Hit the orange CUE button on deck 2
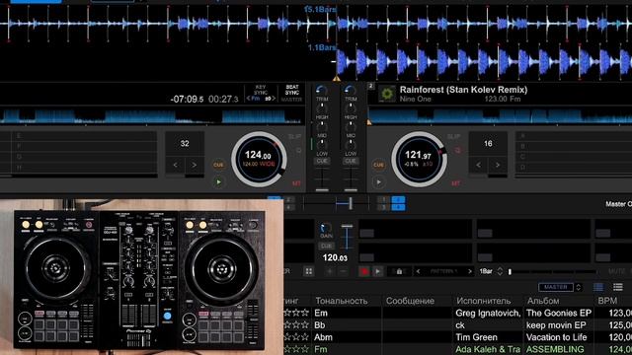The width and height of the screenshot is (632, 355). click(x=378, y=165)
